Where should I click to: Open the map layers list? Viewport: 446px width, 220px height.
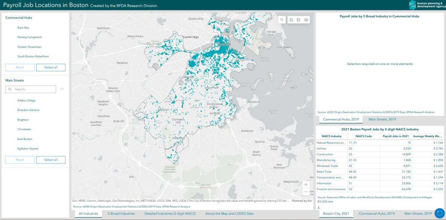point(307,19)
